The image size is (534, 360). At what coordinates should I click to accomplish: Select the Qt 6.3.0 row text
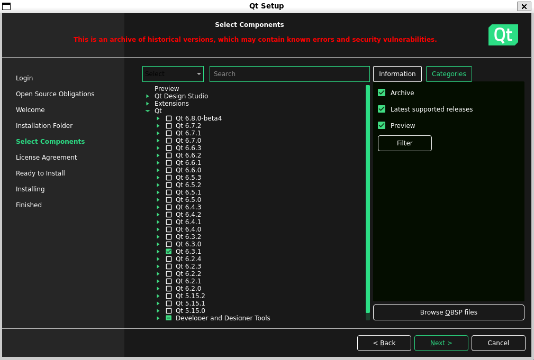point(188,244)
